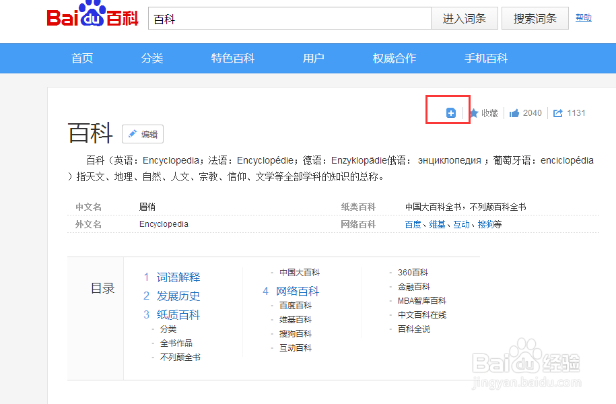The image size is (616, 404).
Task: Go to the 全书作品 subsection
Action: tap(176, 343)
